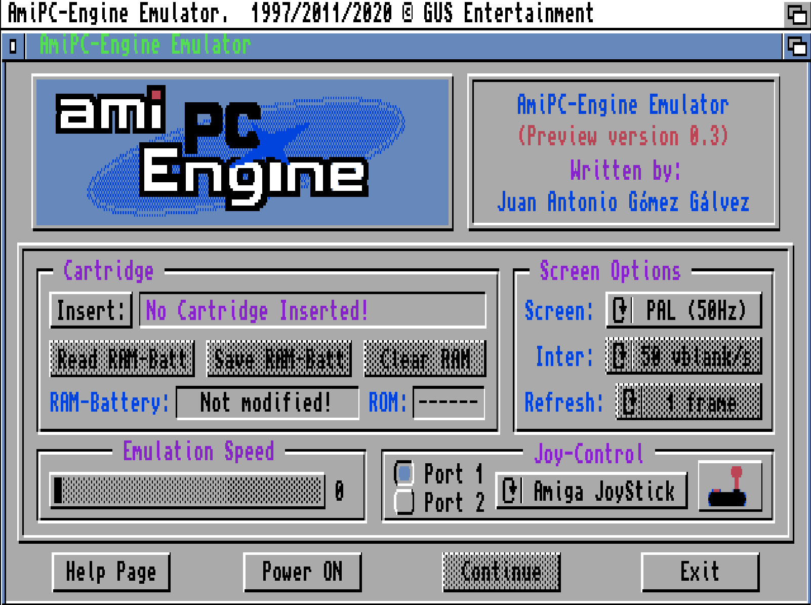The image size is (811, 605).
Task: Click the Exit button
Action: pyautogui.click(x=700, y=572)
